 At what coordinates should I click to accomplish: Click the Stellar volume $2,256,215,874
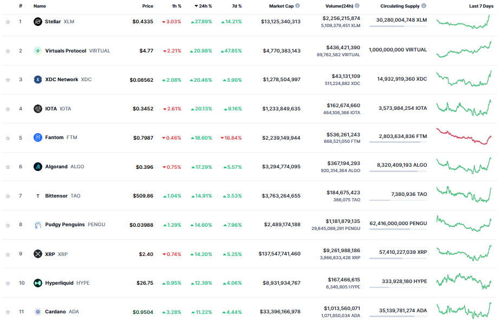(341, 18)
